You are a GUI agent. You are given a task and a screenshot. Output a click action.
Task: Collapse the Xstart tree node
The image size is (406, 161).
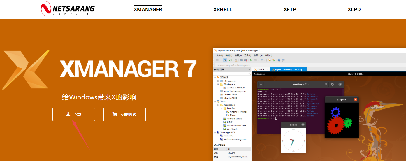(x=215, y=101)
